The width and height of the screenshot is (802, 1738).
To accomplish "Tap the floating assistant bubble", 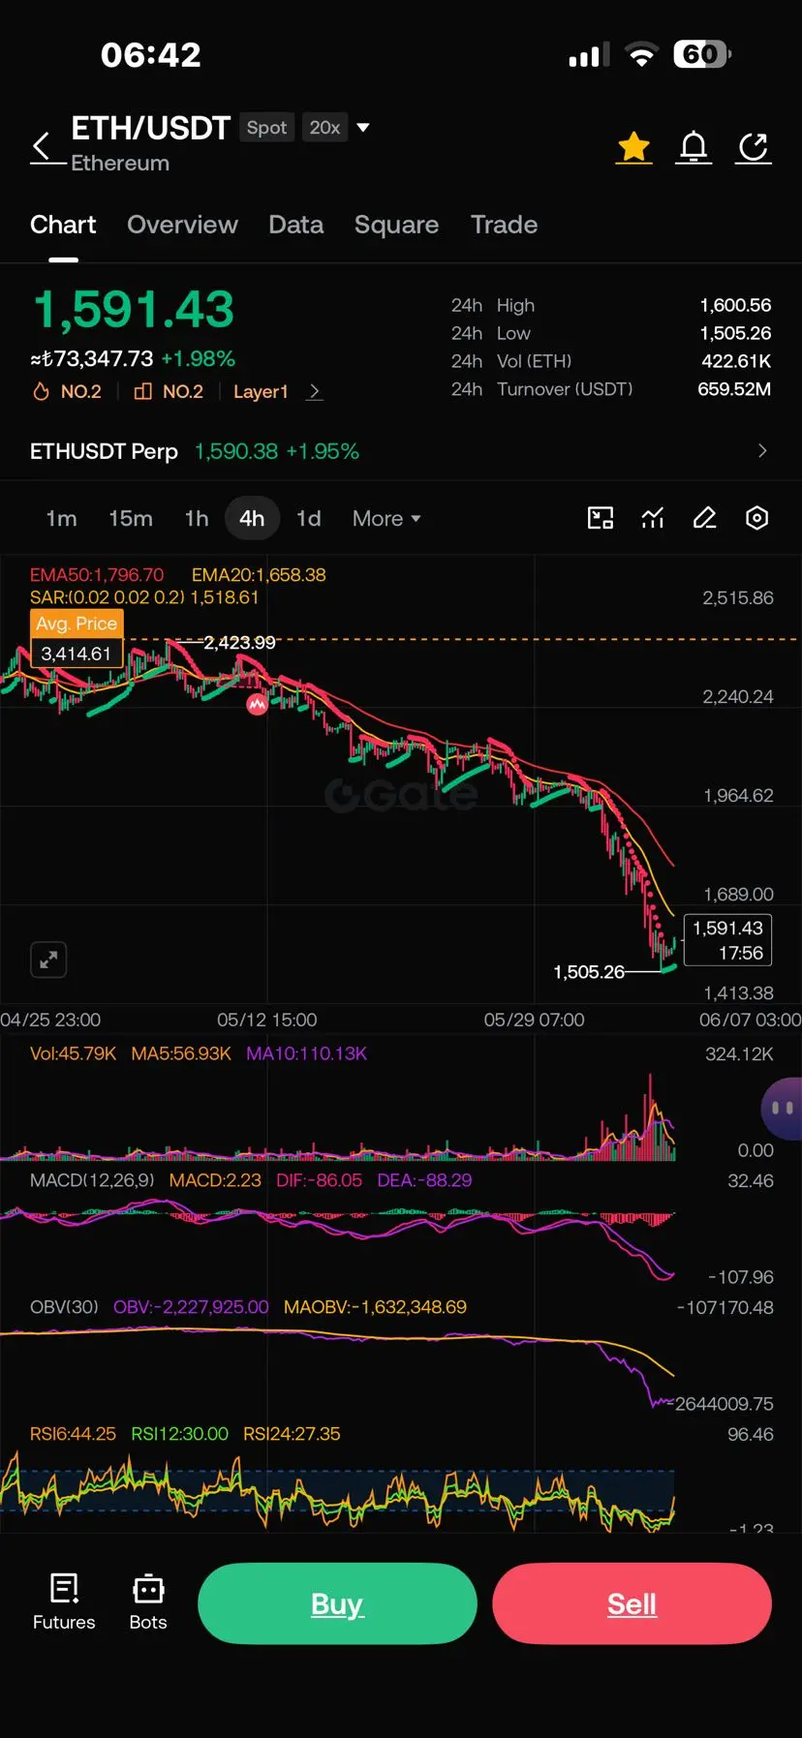I will 782,1109.
